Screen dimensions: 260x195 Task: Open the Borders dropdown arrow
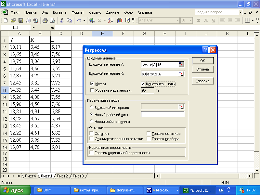[x=253, y=20]
